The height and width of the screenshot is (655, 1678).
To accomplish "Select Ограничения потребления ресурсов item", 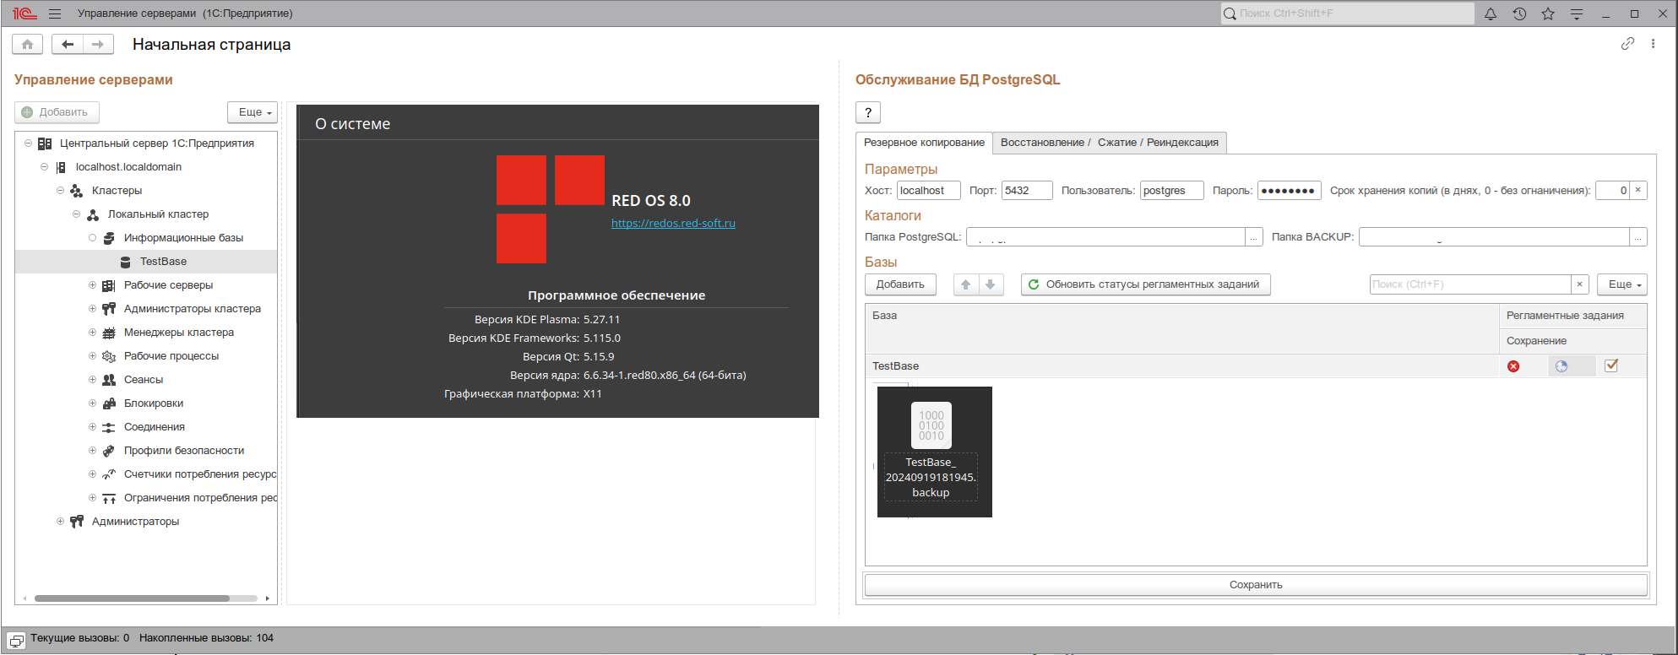I will [200, 498].
